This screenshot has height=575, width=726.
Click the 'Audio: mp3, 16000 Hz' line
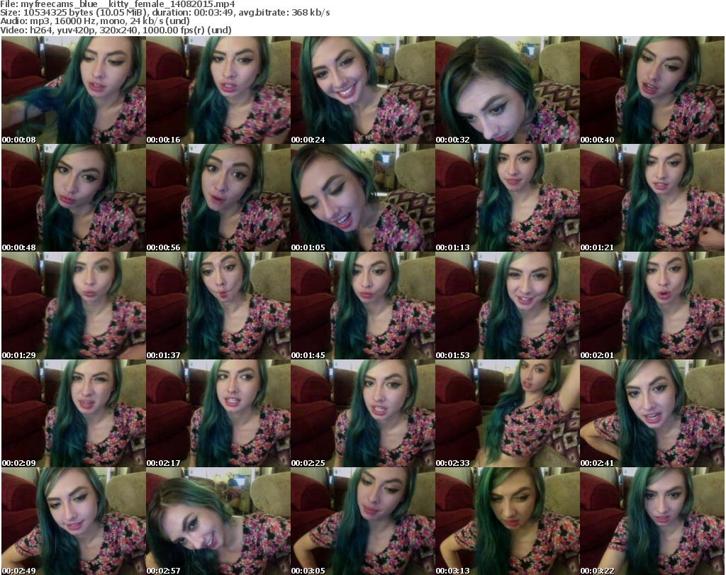95,21
